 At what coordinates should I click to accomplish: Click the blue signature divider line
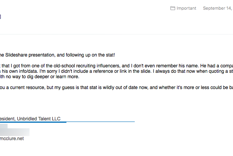[67, 122]
